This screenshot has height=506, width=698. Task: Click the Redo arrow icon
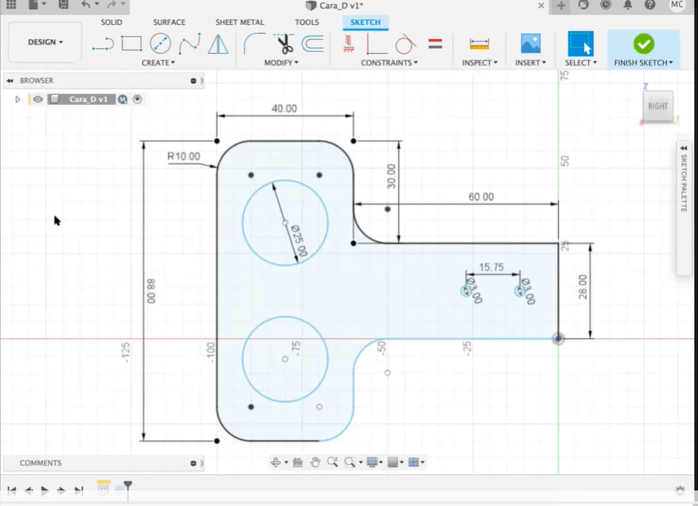point(111,5)
